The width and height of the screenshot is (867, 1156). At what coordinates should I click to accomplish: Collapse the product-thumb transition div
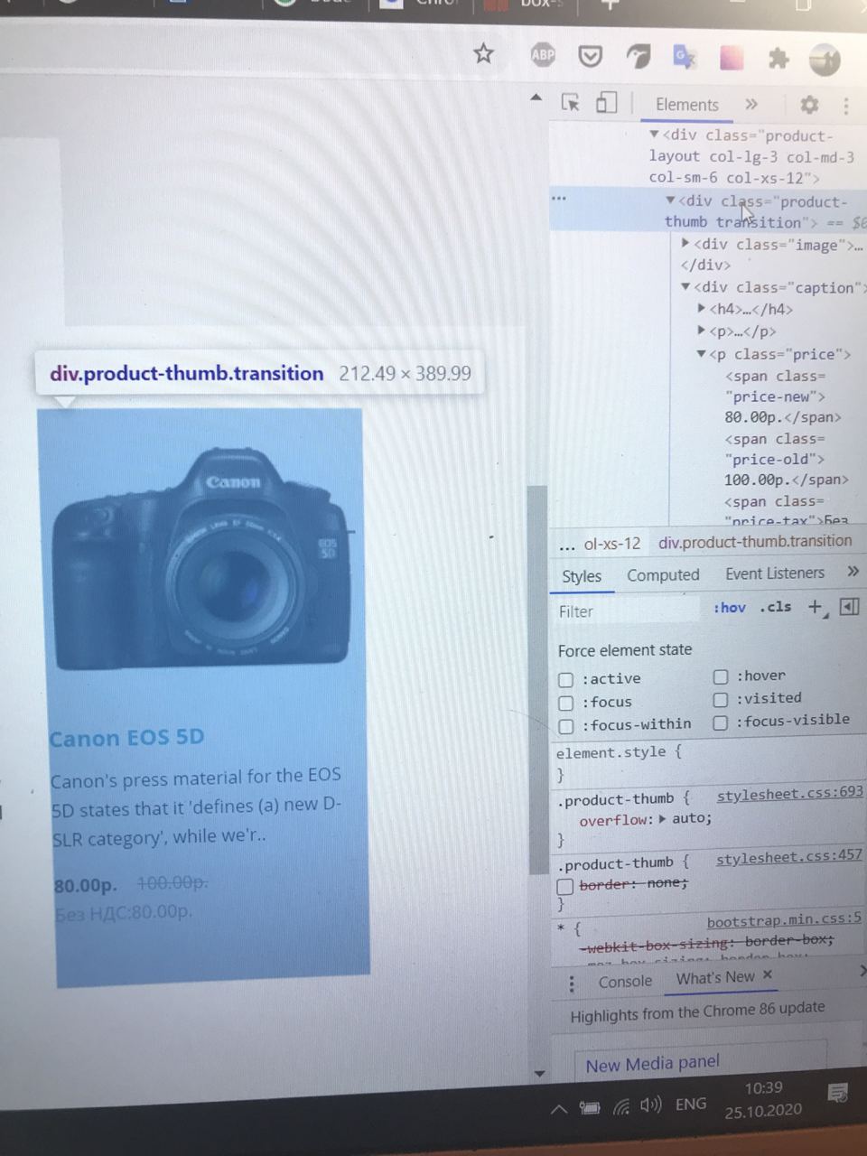670,200
